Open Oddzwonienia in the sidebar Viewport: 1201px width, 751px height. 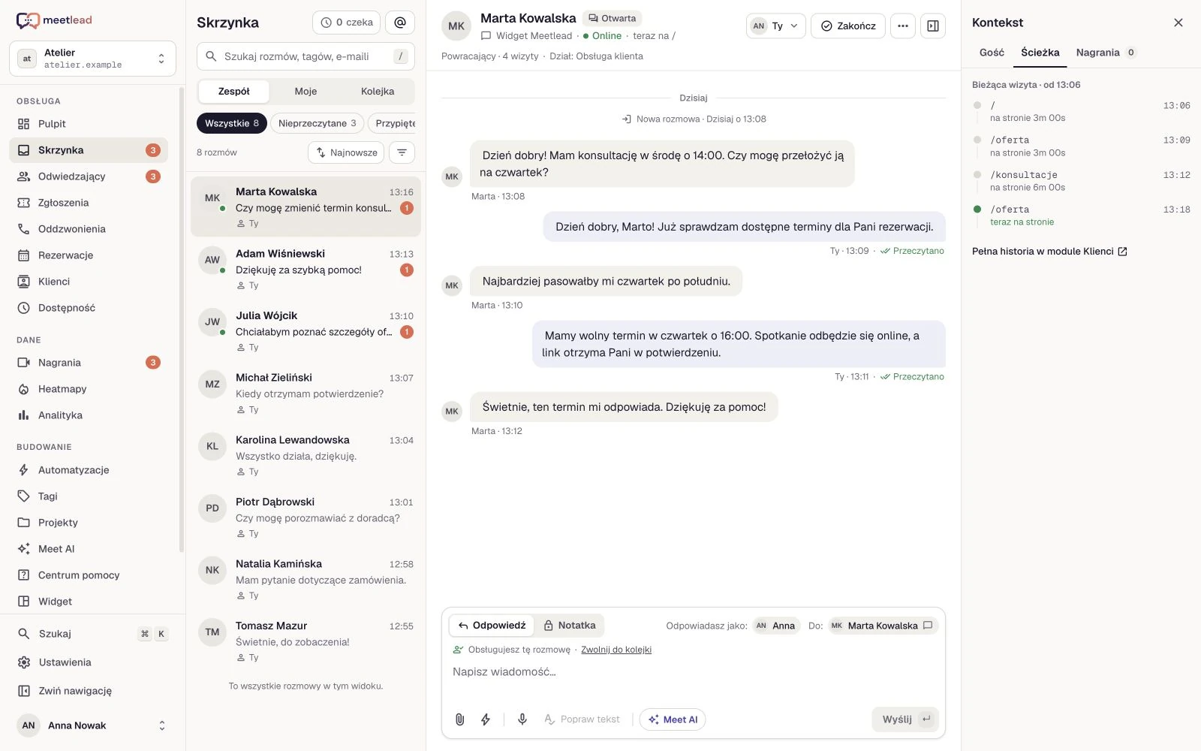click(89, 229)
